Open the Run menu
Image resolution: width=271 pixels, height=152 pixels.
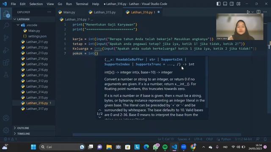coord(69,4)
